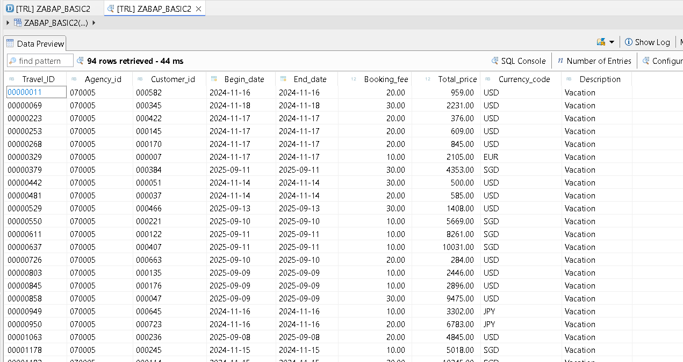Click the refresh icon before the row count message
Screen dimensions: 683x362
click(x=79, y=61)
